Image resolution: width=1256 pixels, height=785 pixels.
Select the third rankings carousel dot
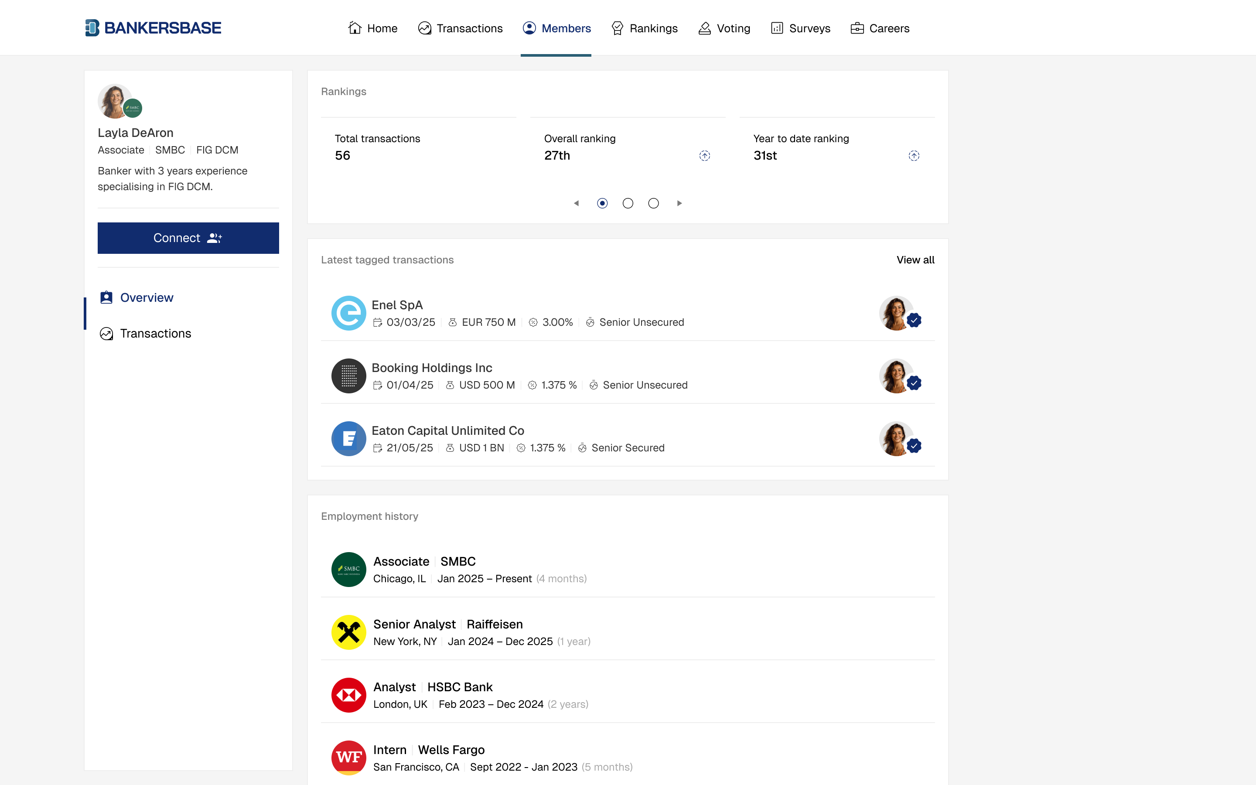click(x=653, y=203)
